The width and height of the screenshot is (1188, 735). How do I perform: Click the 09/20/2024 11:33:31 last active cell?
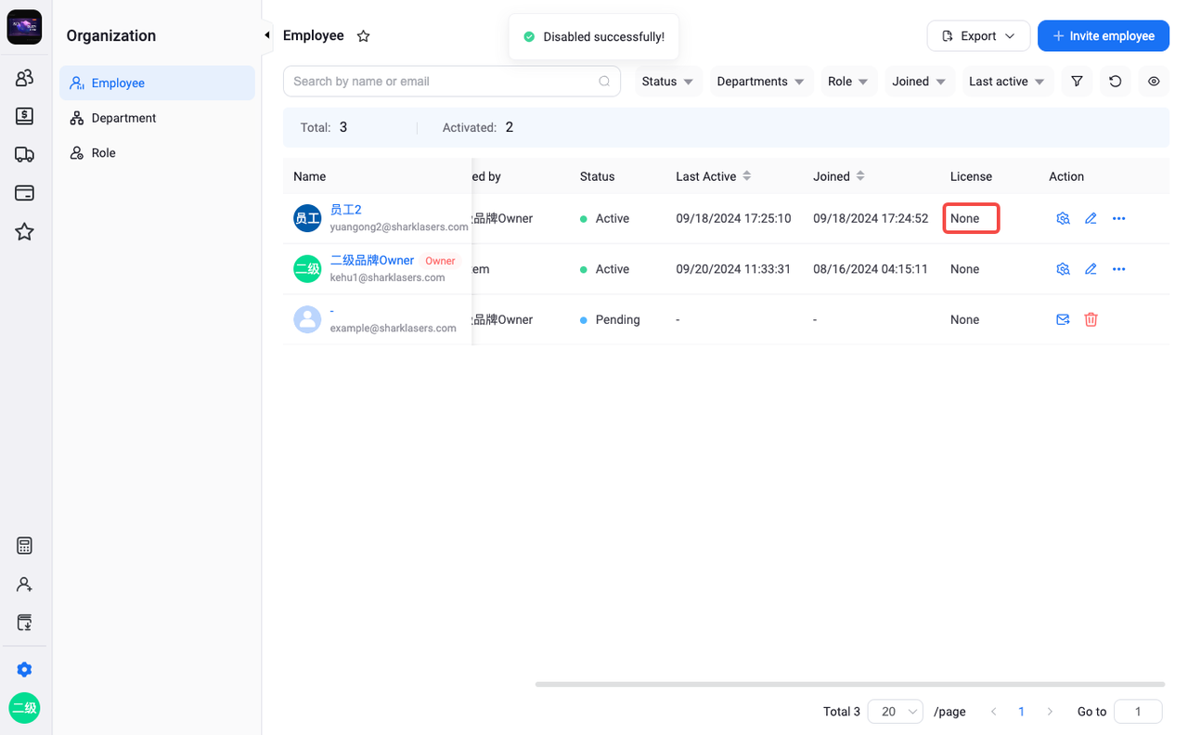tap(733, 269)
